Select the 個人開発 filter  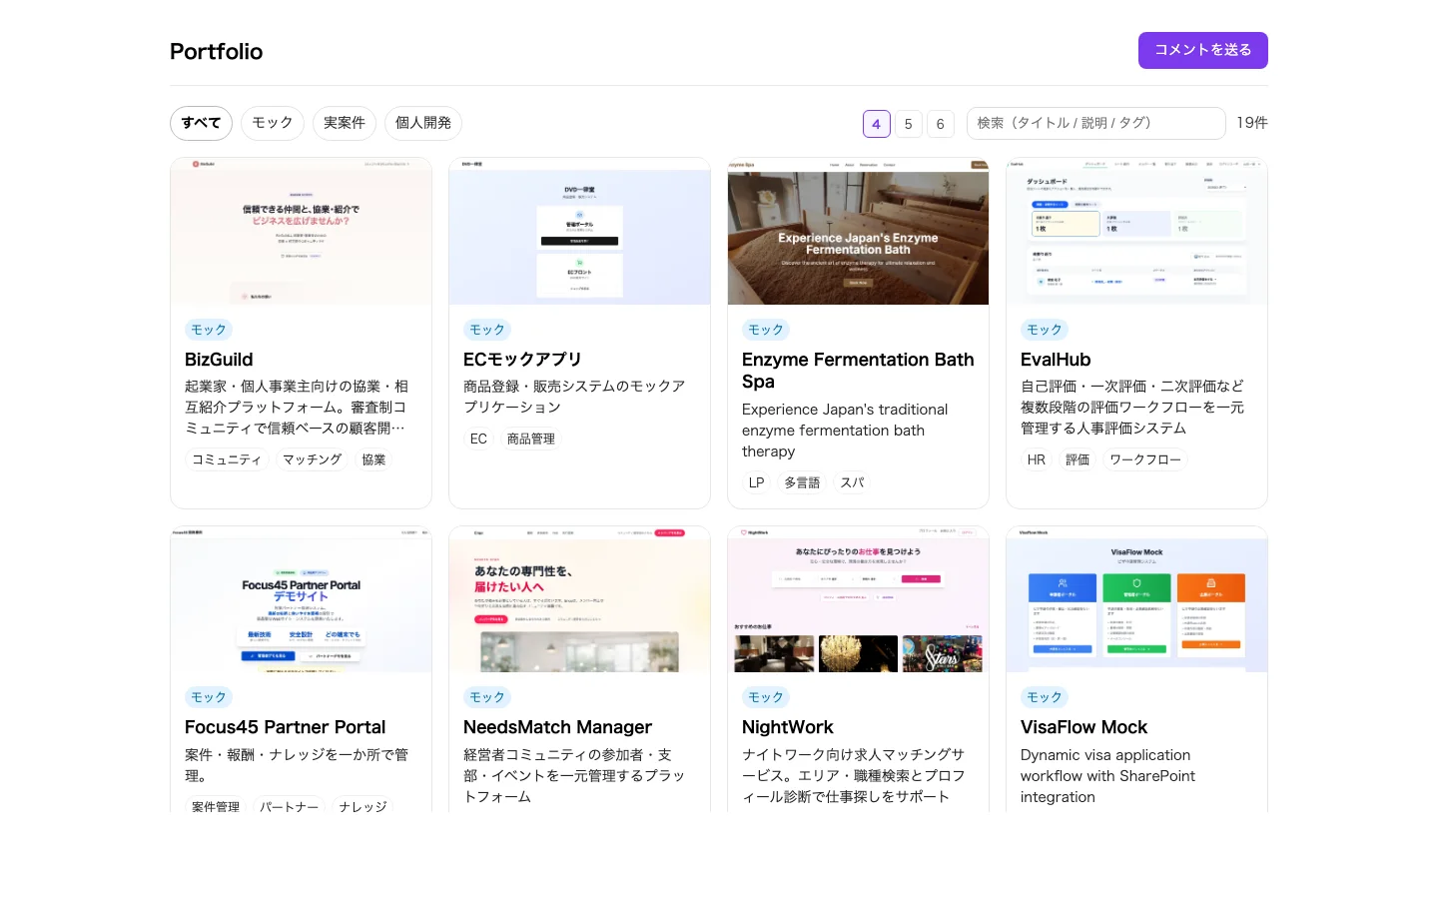point(422,123)
